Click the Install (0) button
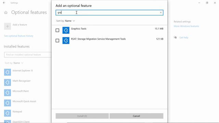Screen dimensions: 219x123 (82, 116)
